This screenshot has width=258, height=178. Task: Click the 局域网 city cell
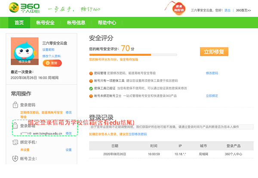[203, 154]
